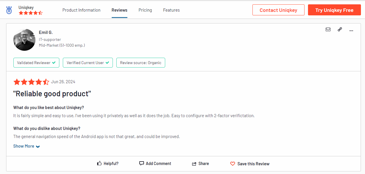Click the Try Uniqkey Free button
The height and width of the screenshot is (174, 365).
pos(334,10)
